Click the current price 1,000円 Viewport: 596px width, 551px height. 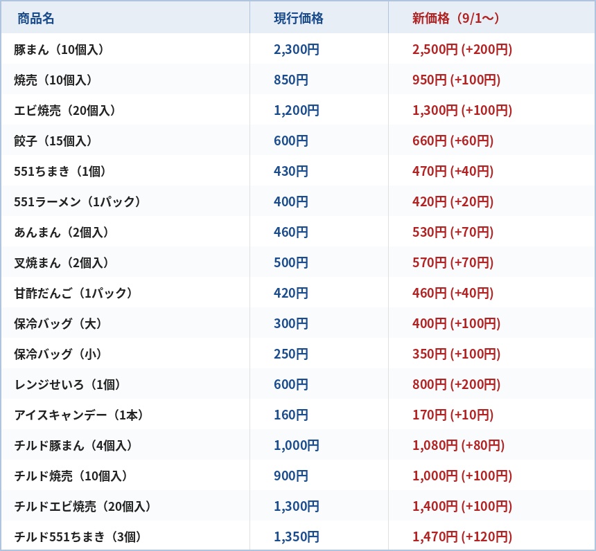click(x=297, y=445)
